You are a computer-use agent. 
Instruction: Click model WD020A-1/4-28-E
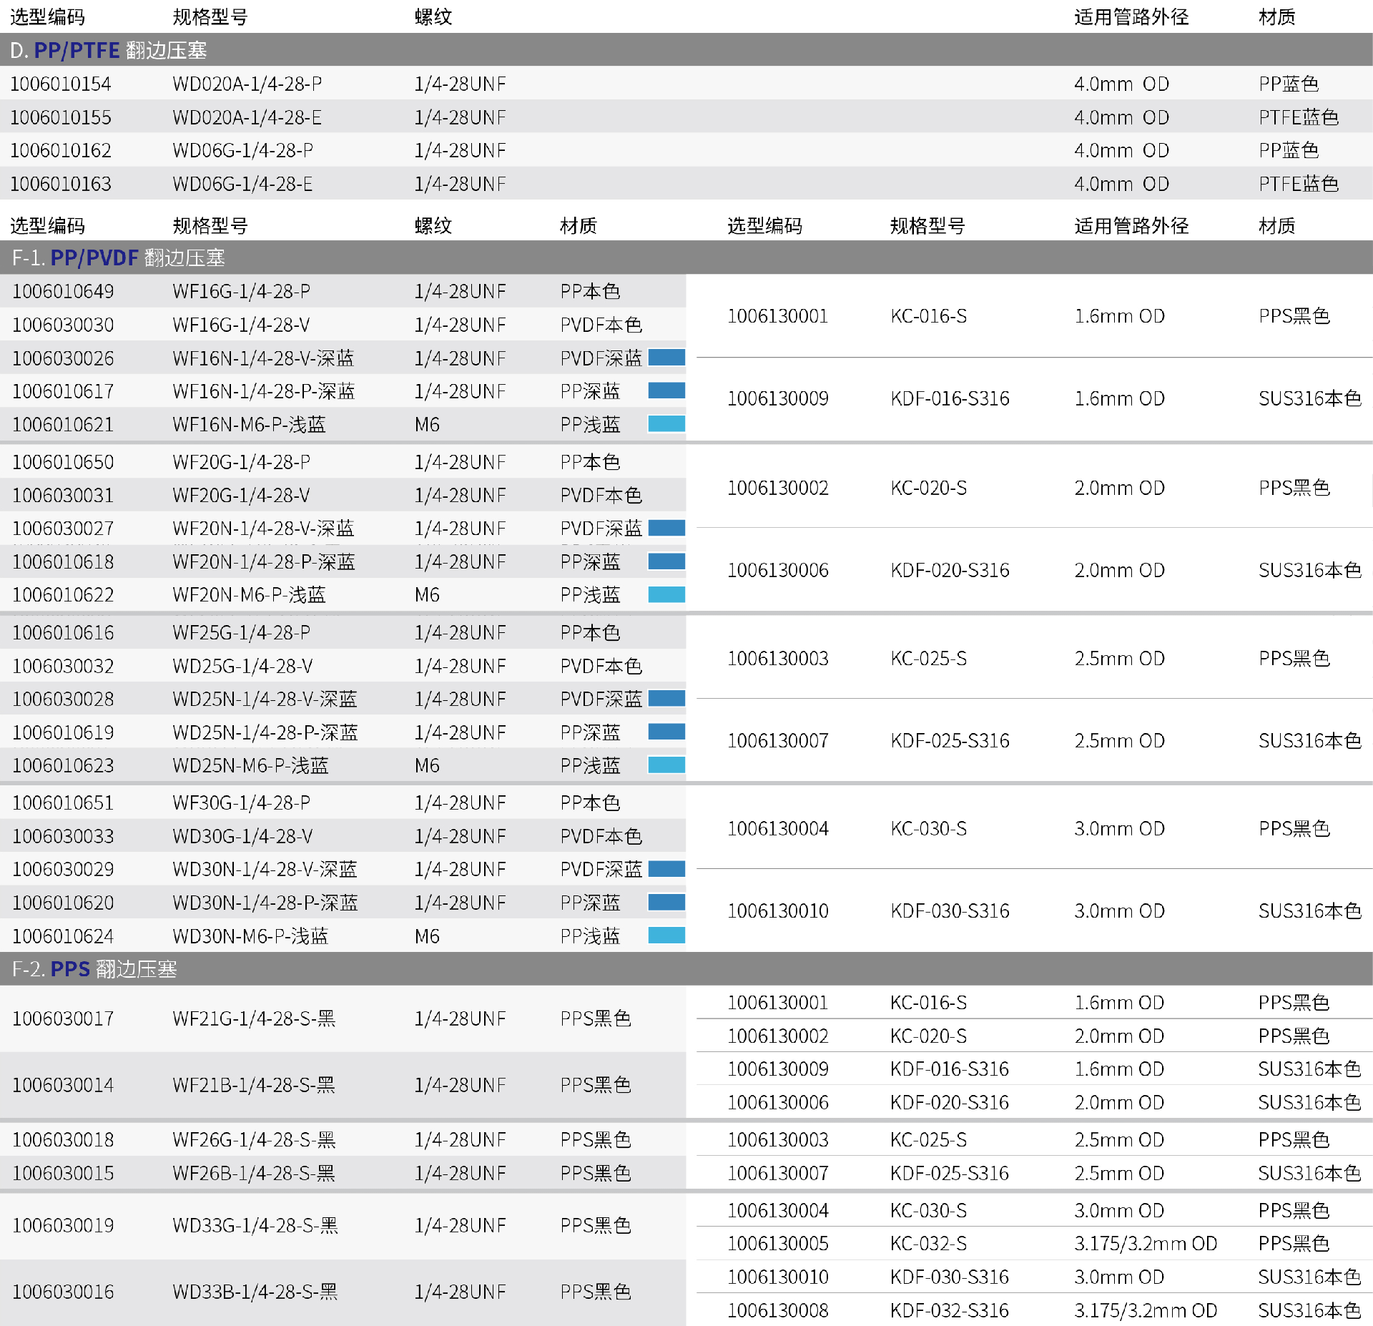(247, 117)
